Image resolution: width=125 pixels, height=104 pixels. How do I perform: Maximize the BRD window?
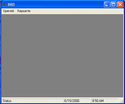[113, 4]
